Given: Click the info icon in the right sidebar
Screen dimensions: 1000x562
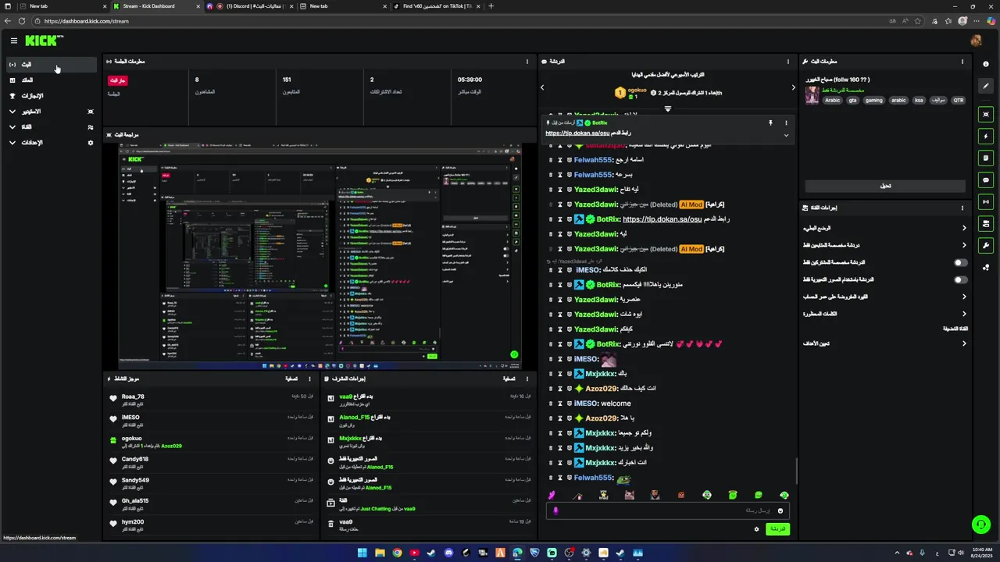Looking at the screenshot, I should [x=986, y=64].
